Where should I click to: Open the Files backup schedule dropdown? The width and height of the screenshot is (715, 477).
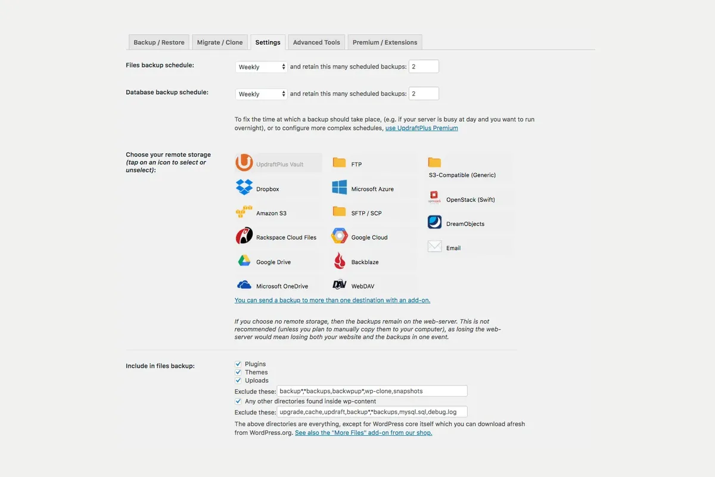coord(262,67)
